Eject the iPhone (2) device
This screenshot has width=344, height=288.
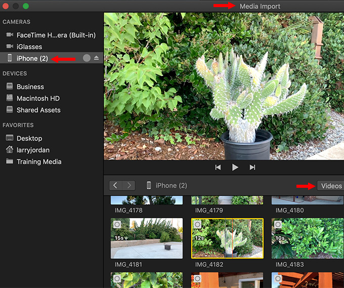96,58
